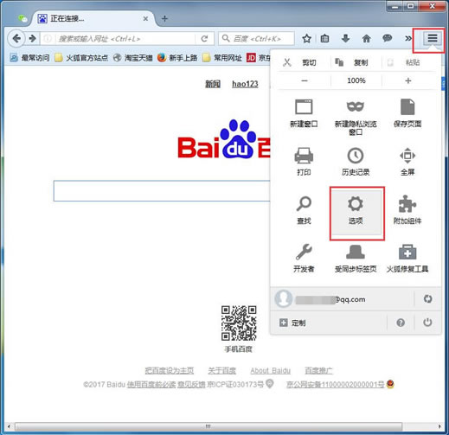The image size is (449, 435).
Task: Open the Options gear icon
Action: pos(356,204)
